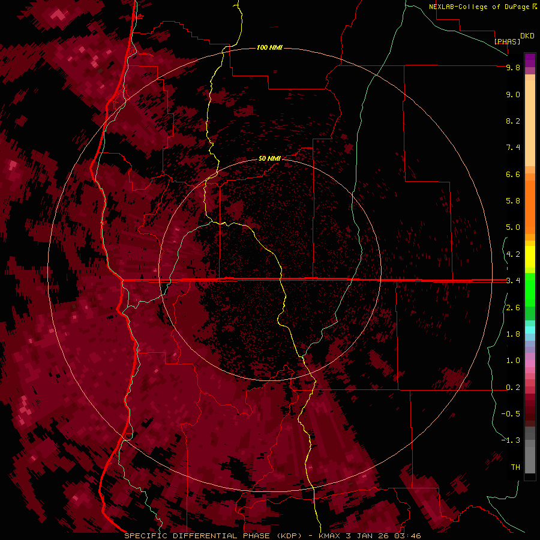
Task: Click the TH threshold label
Action: (x=515, y=467)
